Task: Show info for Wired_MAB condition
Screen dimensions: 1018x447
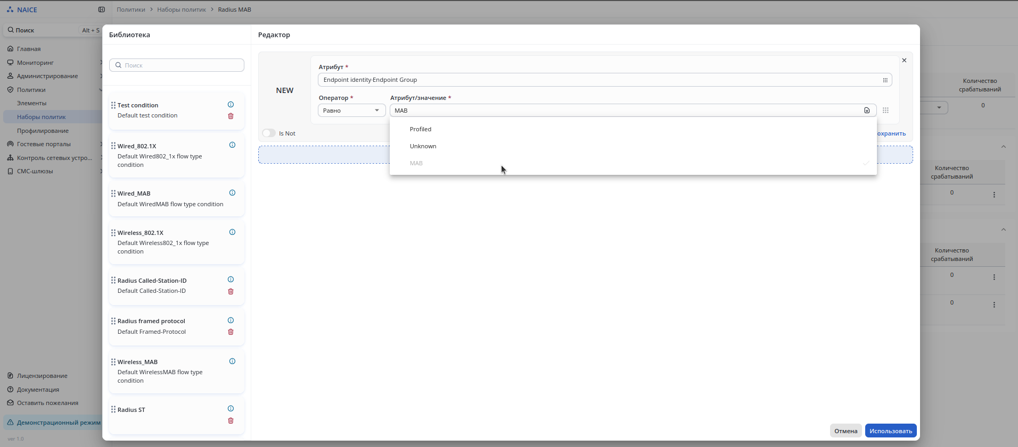Action: (x=232, y=193)
